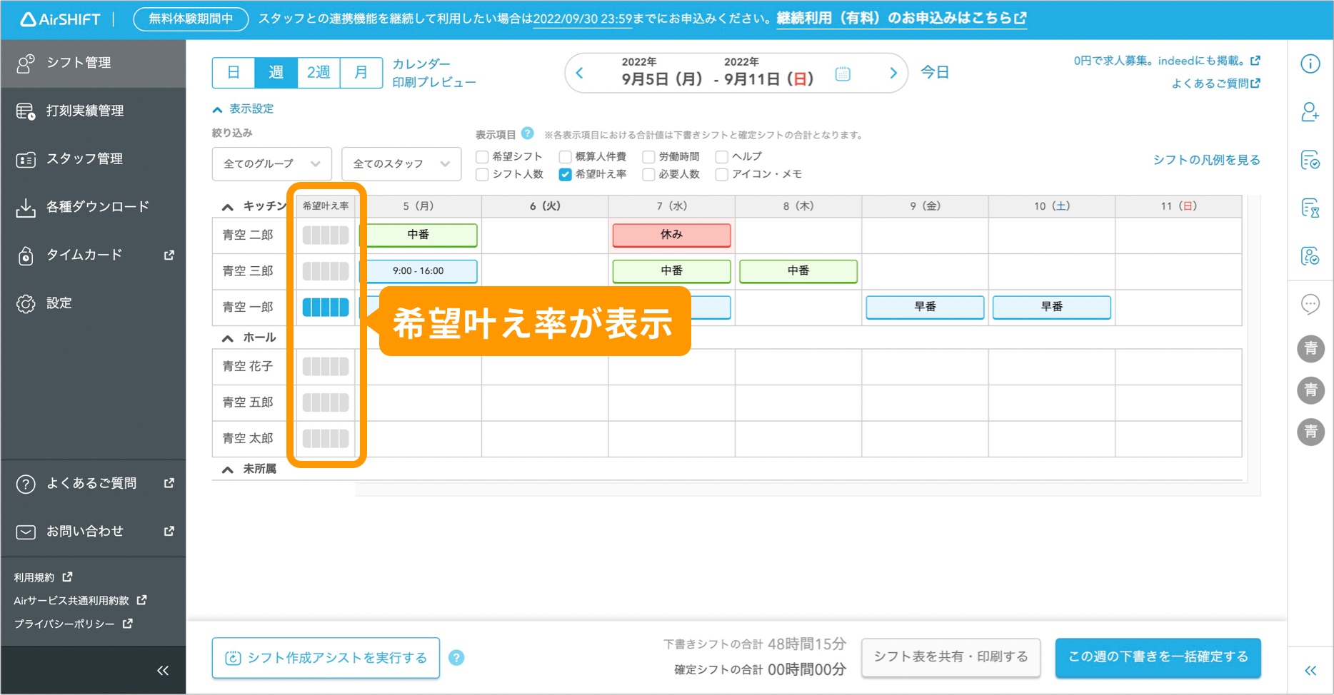
Task: Click シフト作成アシストを実行する button
Action: coord(326,657)
